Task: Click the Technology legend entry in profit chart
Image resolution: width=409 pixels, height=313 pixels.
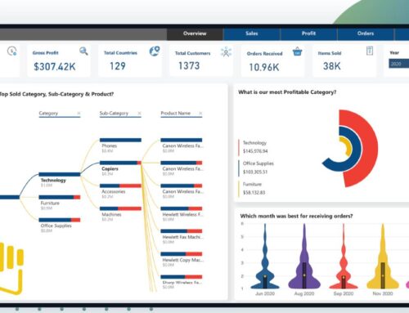Action: click(x=254, y=147)
